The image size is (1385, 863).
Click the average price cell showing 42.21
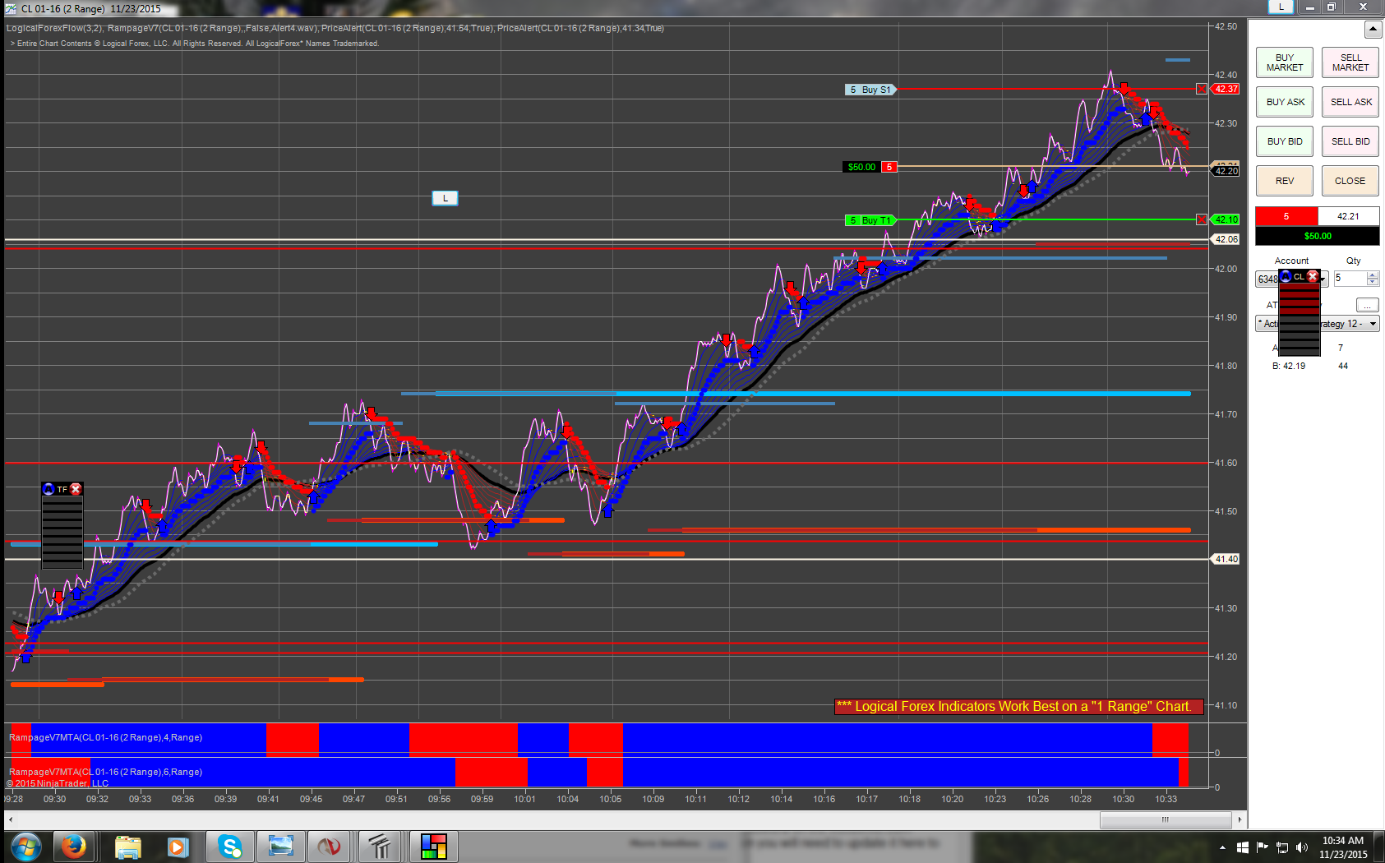[1348, 216]
